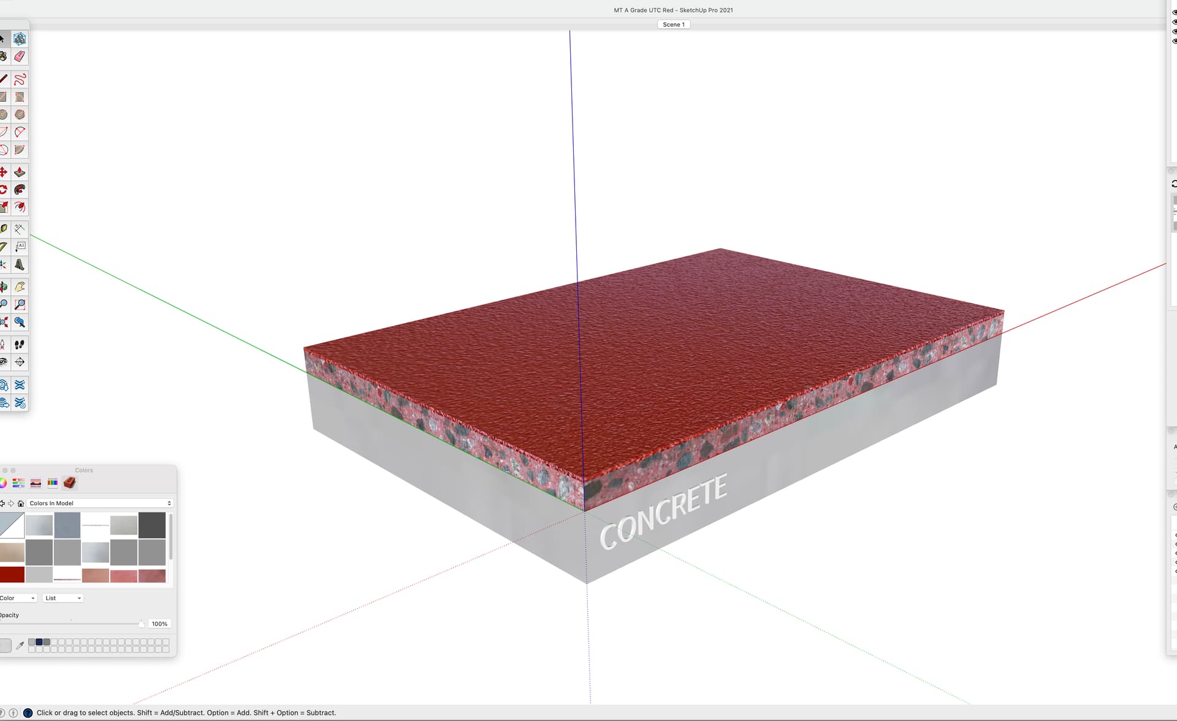Viewport: 1177px width, 721px height.
Task: Activate the eyedropper color sampler
Action: 20,645
